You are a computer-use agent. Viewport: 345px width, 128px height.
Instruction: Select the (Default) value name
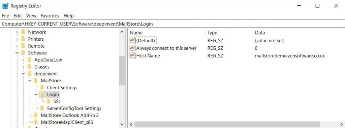(x=146, y=41)
